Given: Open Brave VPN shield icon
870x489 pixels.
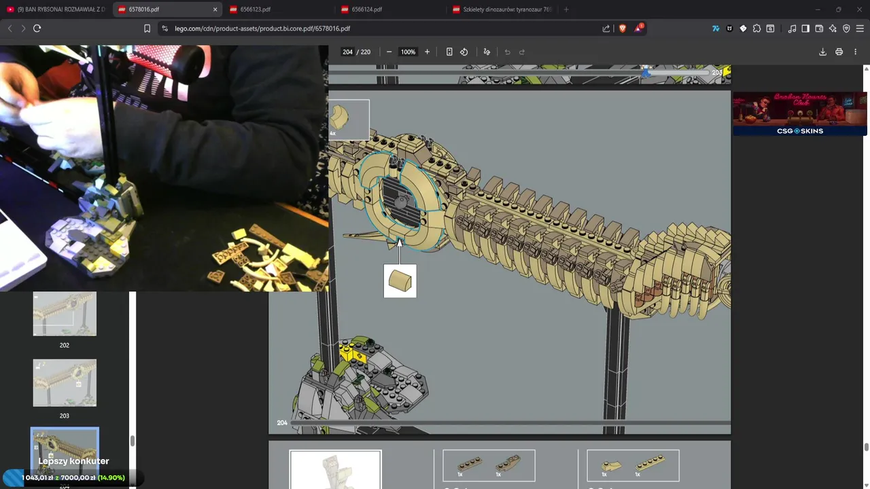Looking at the screenshot, I should (846, 29).
